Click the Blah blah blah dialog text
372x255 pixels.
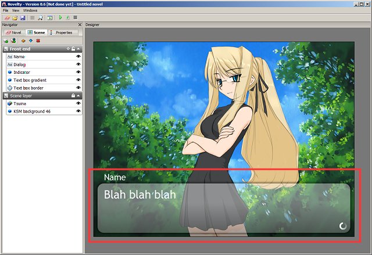(140, 195)
